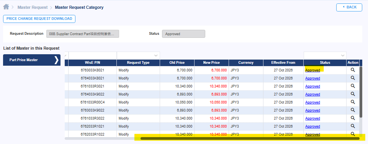Viewport: 368px width, 144px height.
Task: Open Status column filter dropdown
Action: (343, 55)
